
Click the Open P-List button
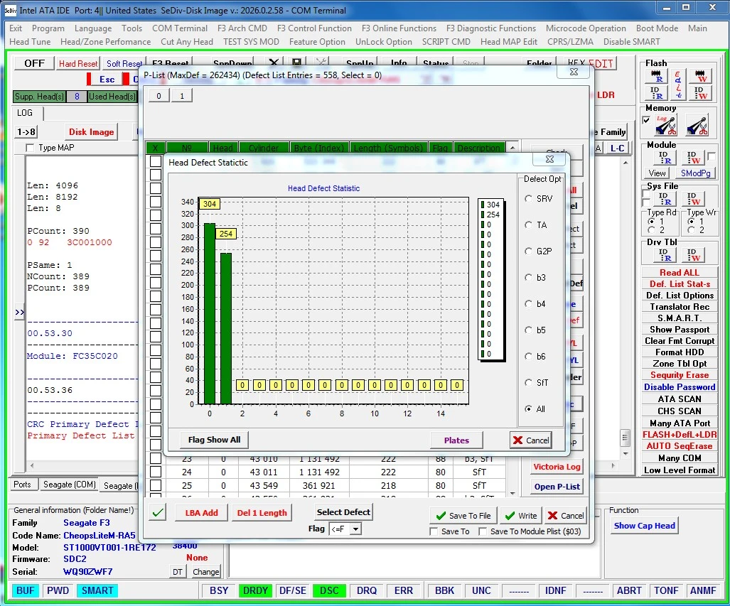(557, 487)
